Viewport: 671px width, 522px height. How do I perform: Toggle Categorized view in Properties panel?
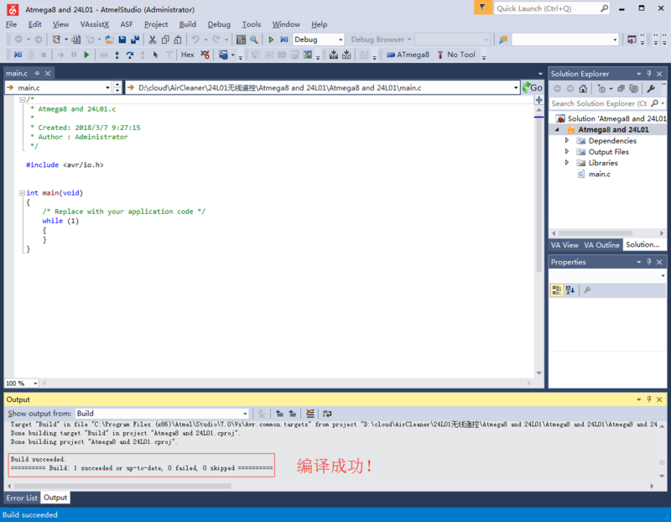coord(557,290)
